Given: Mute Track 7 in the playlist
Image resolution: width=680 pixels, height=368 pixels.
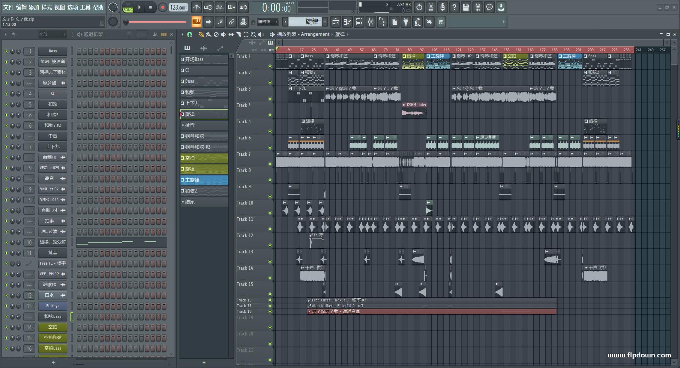Looking at the screenshot, I should [270, 164].
